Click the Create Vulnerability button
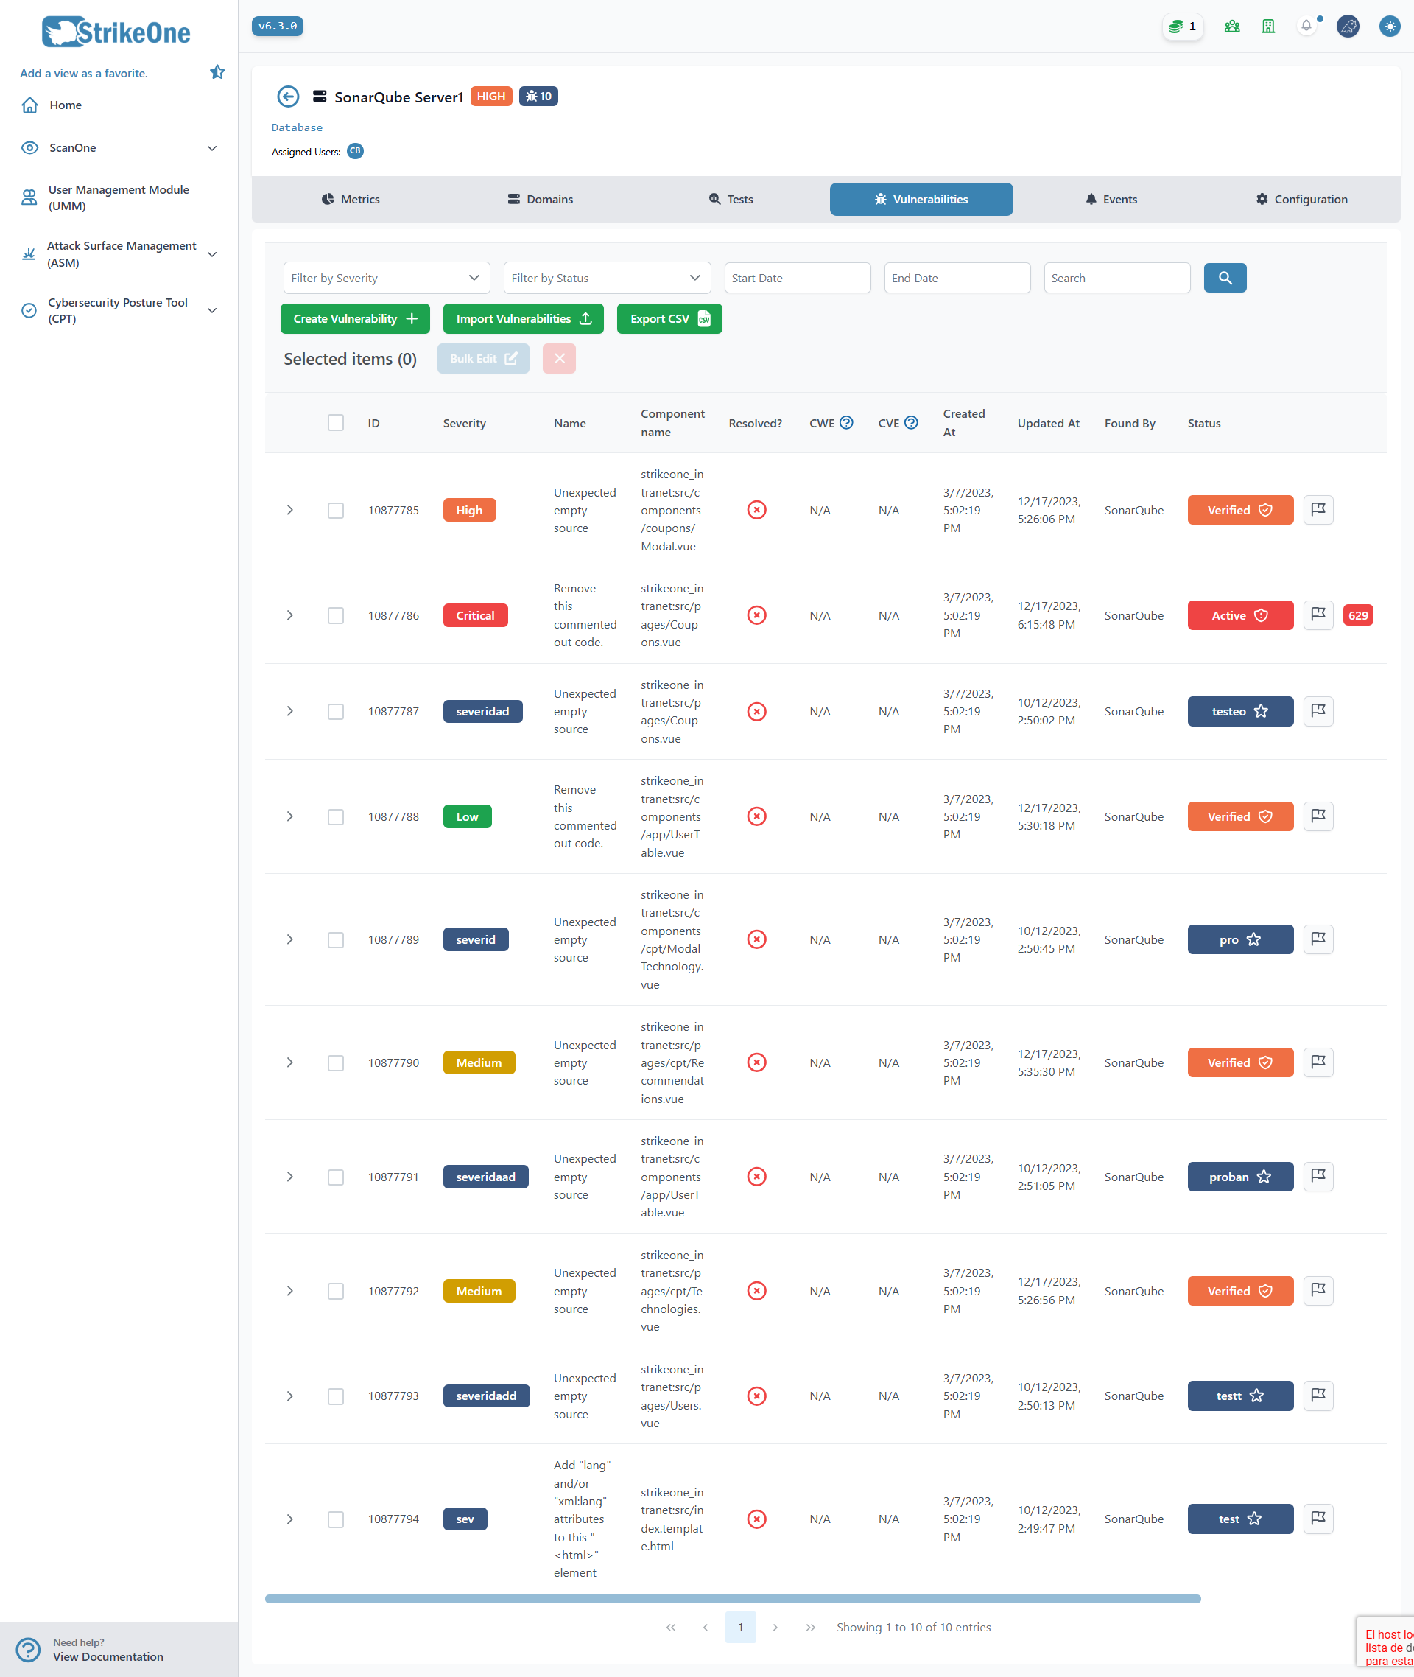Screen dimensions: 1414x1677 click(x=355, y=318)
